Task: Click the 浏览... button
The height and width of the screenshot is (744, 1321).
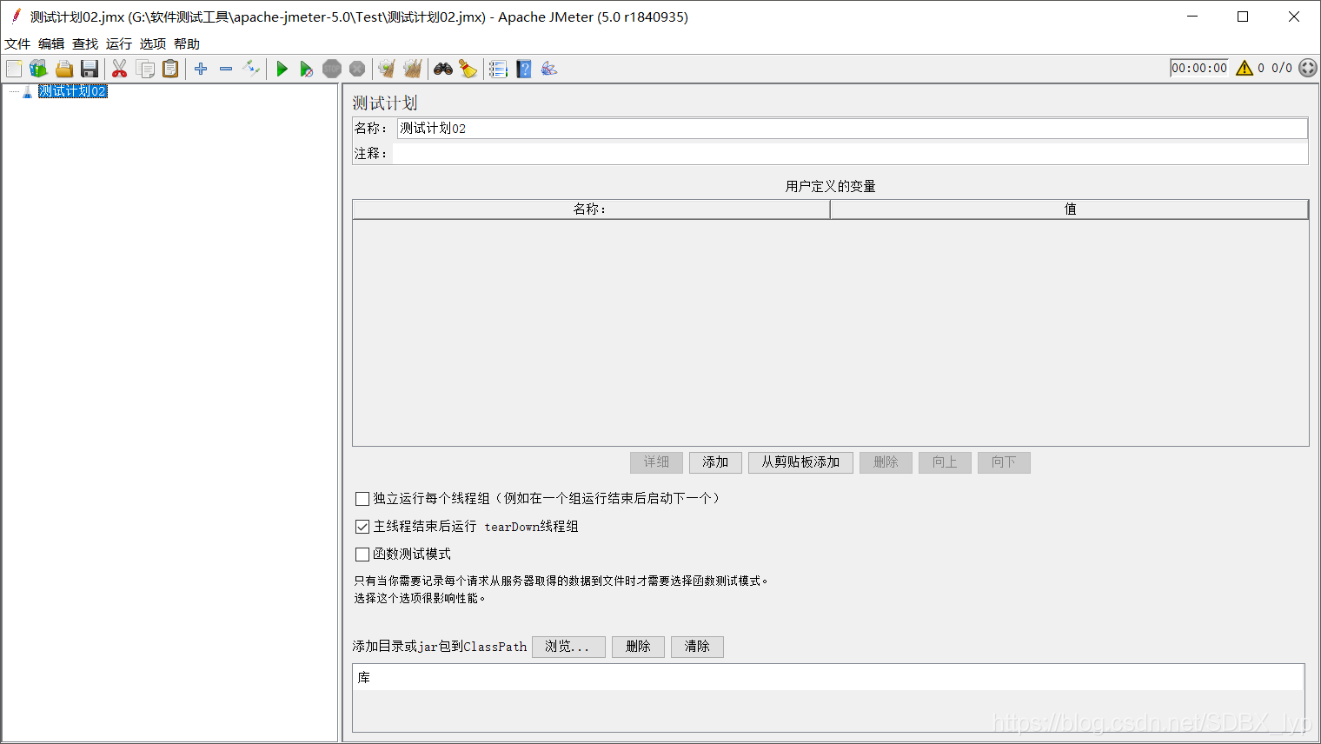Action: click(x=568, y=647)
